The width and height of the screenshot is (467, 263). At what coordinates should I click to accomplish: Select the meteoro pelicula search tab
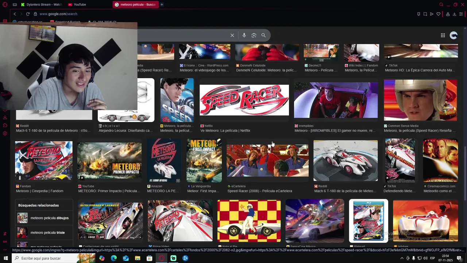click(x=135, y=4)
